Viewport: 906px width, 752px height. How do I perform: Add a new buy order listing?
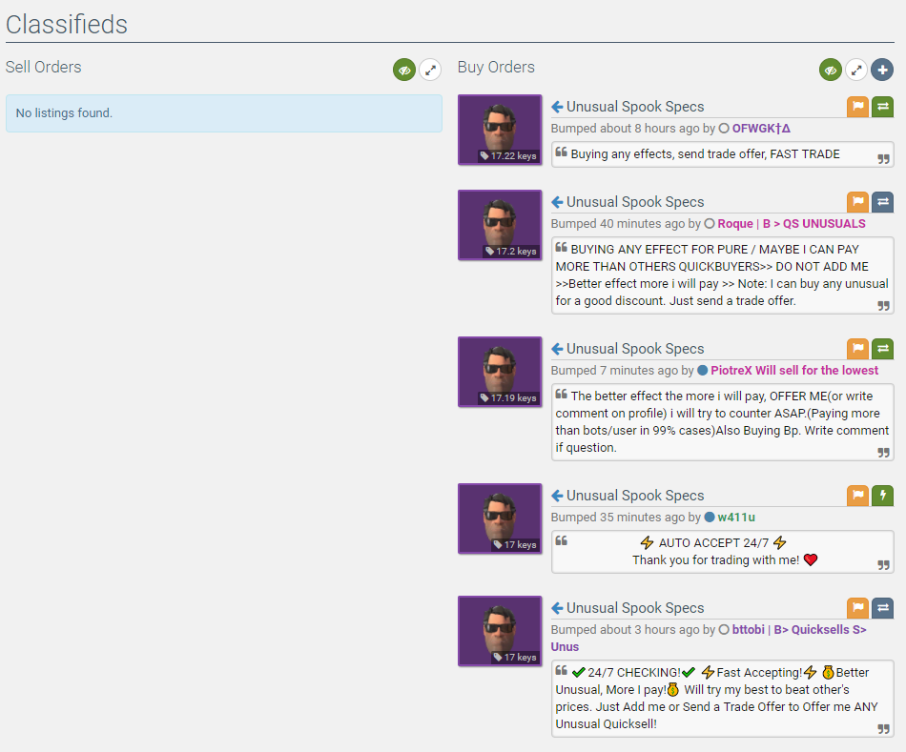pos(882,70)
